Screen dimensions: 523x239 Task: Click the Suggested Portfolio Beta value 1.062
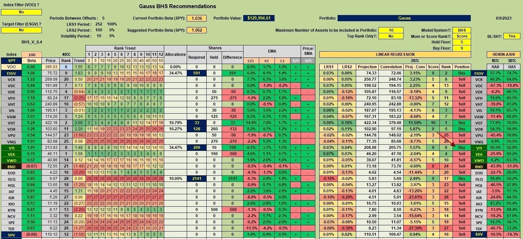point(197,30)
